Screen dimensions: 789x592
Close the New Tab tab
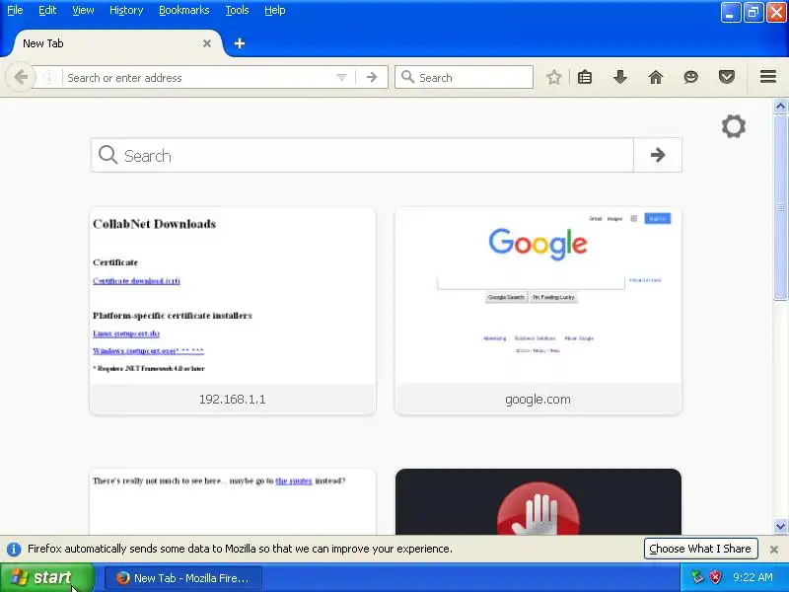(207, 43)
